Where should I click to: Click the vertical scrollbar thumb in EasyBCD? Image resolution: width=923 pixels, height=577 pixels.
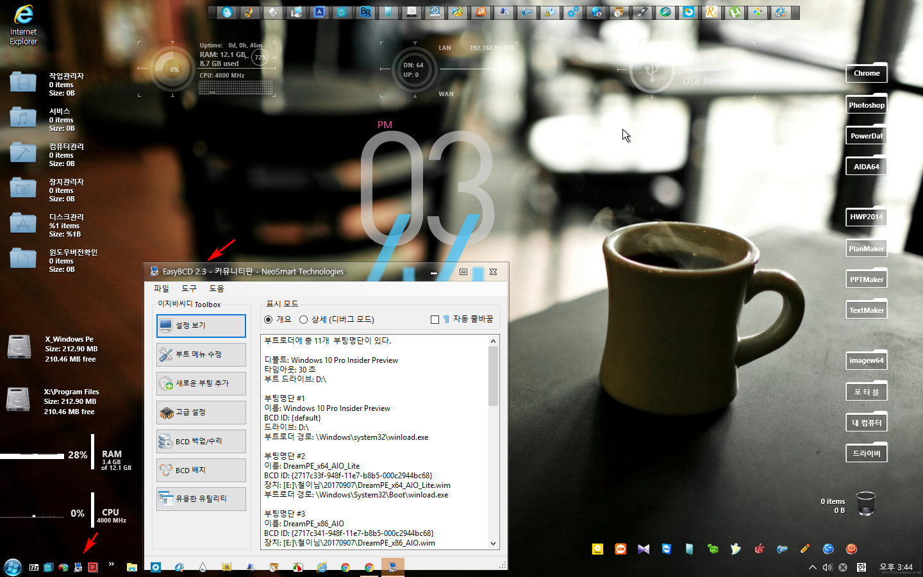click(x=493, y=376)
